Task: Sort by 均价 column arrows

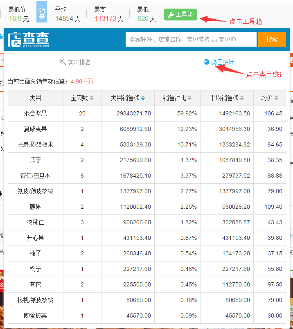Action: point(277,98)
